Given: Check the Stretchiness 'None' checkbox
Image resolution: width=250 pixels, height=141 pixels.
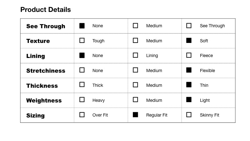Looking at the screenshot, I should [82, 70].
